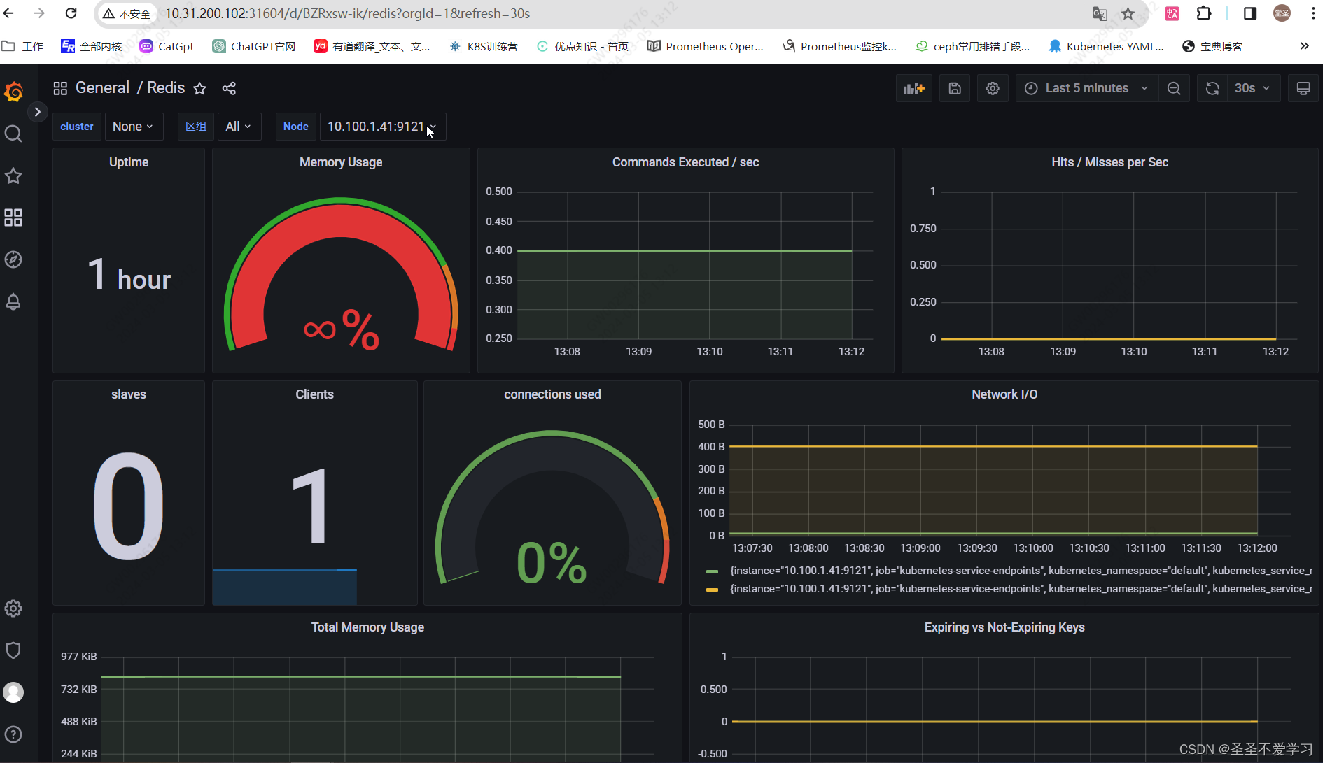The width and height of the screenshot is (1323, 763).
Task: Save the dashboard
Action: tap(955, 88)
